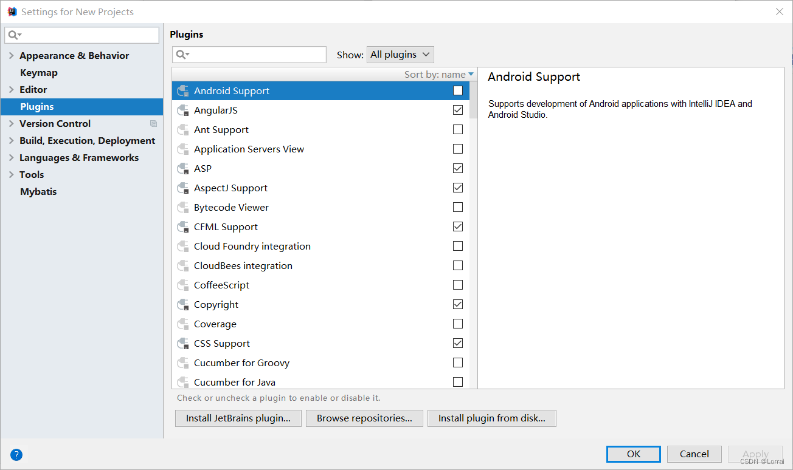
Task: Click the Cloud Foundry integration plugin icon
Action: point(182,247)
